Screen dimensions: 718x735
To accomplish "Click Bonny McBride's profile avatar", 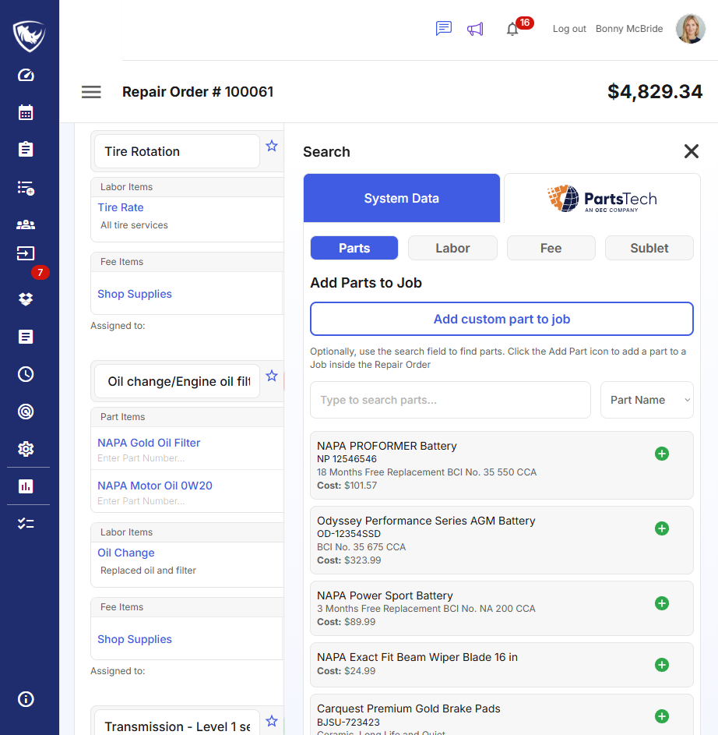I will [x=691, y=29].
